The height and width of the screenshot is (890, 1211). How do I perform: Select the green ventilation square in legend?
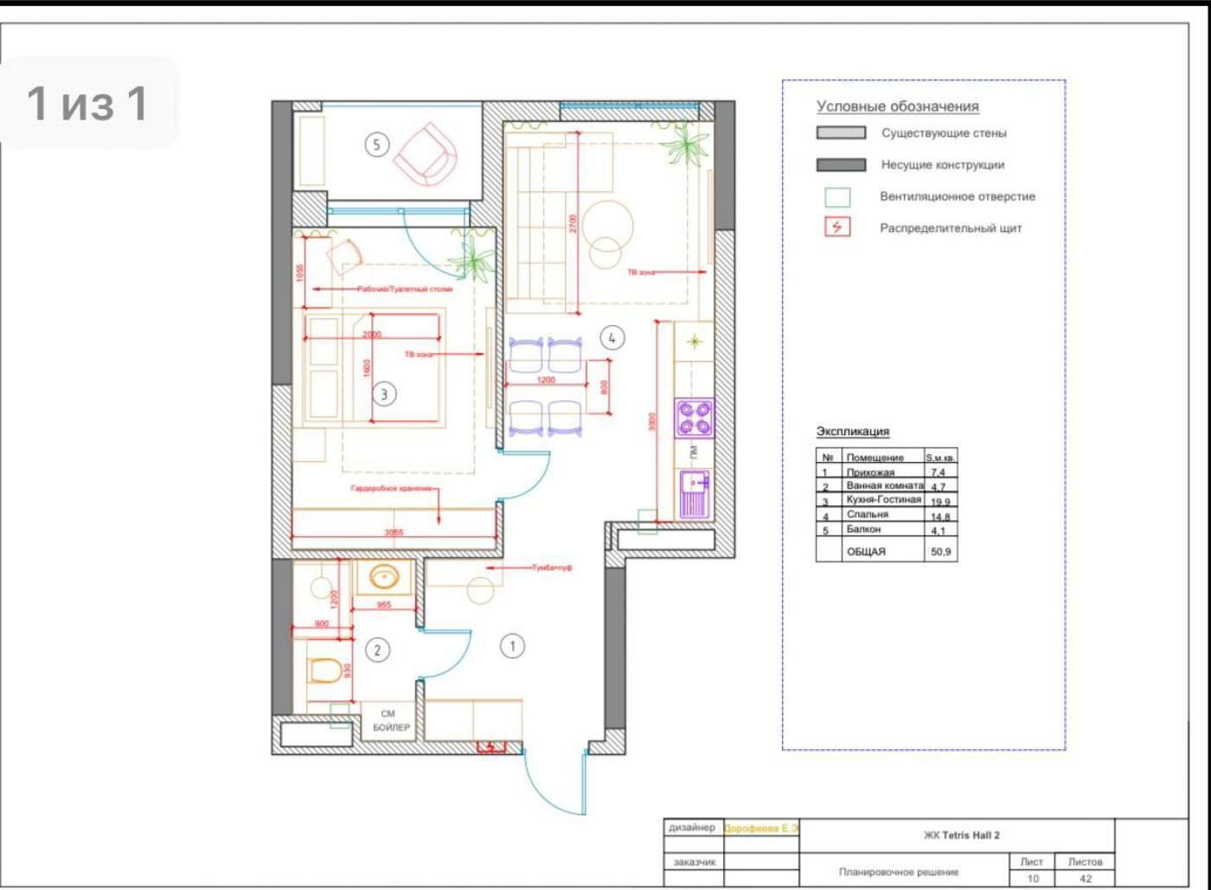click(836, 197)
